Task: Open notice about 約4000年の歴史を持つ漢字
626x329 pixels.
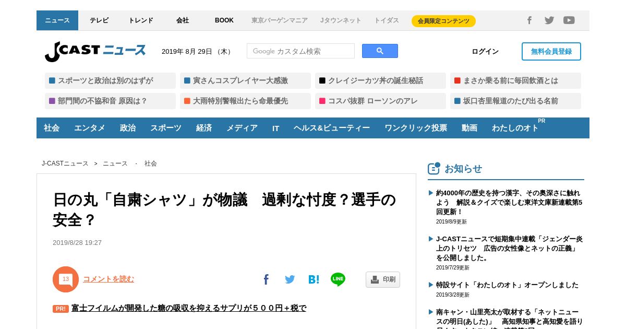Action: 509,202
